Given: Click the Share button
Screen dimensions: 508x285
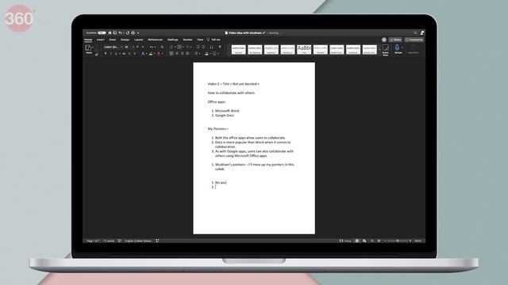Looking at the screenshot, I should point(395,40).
